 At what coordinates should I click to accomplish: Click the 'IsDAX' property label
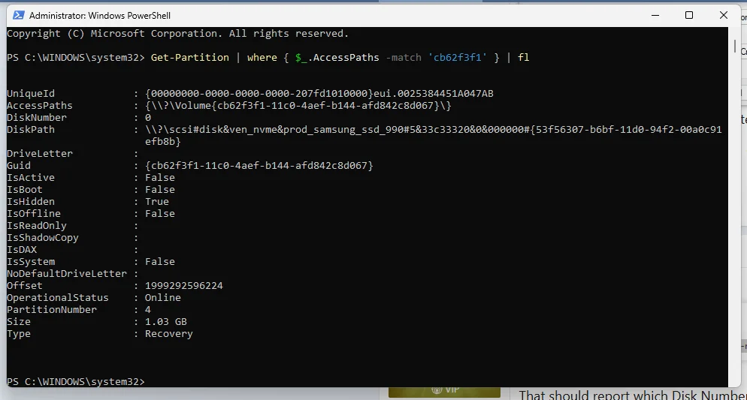22,250
